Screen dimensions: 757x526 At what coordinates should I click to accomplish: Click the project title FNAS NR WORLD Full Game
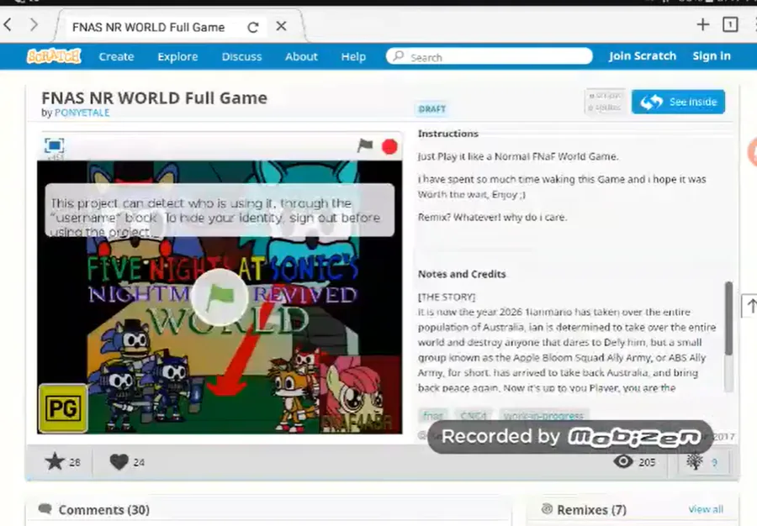pyautogui.click(x=155, y=97)
